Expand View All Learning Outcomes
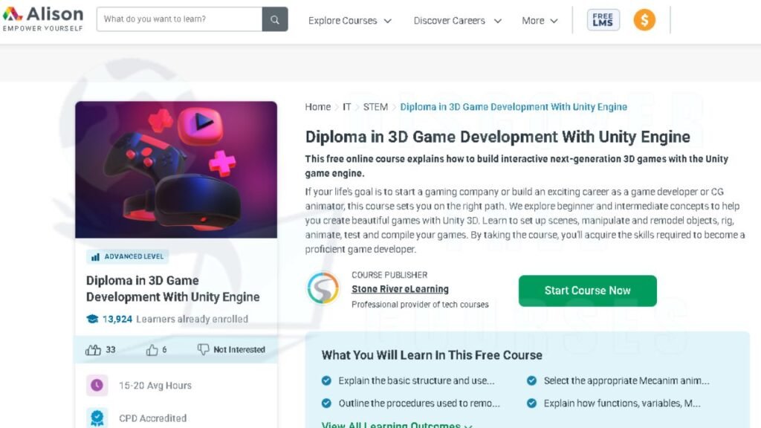Screen dimensions: 761x428 397,424
